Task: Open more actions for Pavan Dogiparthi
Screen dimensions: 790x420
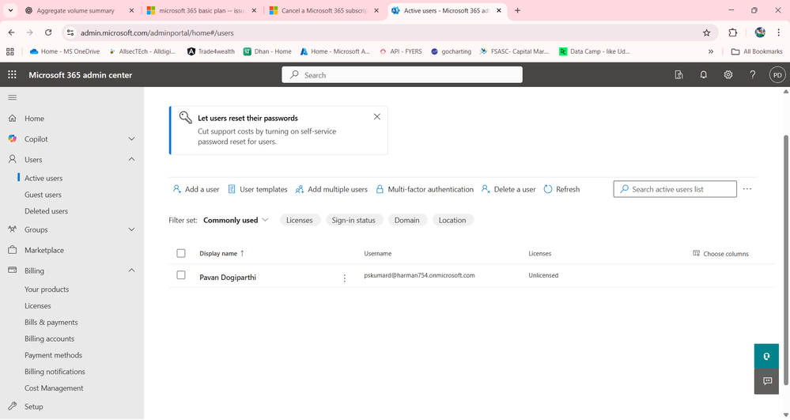Action: point(345,278)
